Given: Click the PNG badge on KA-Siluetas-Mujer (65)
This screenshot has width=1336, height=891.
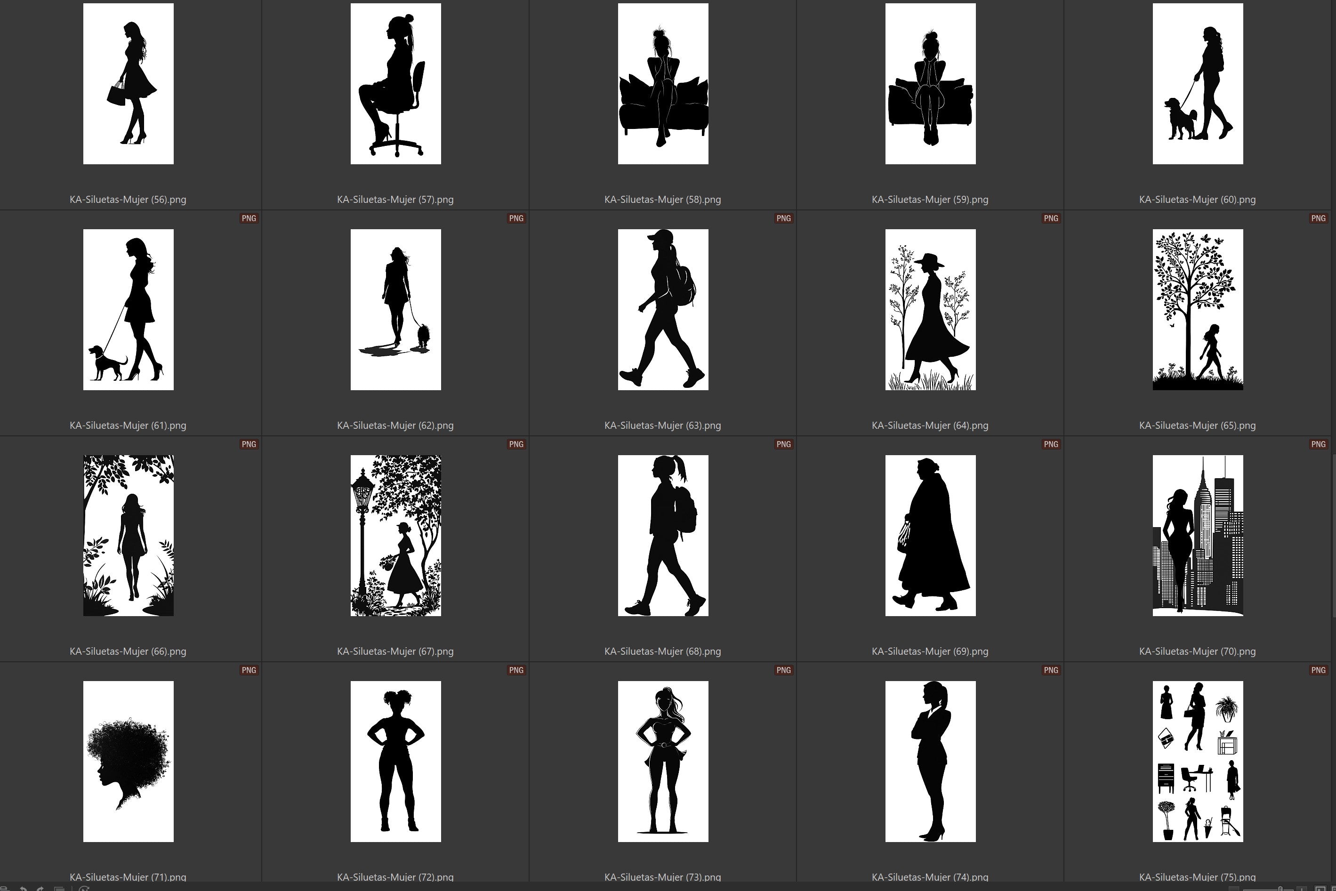Looking at the screenshot, I should (1319, 218).
